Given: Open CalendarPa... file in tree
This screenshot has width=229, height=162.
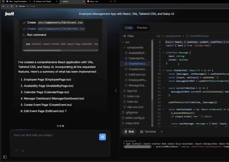Looking at the screenshot, I should (136, 58).
